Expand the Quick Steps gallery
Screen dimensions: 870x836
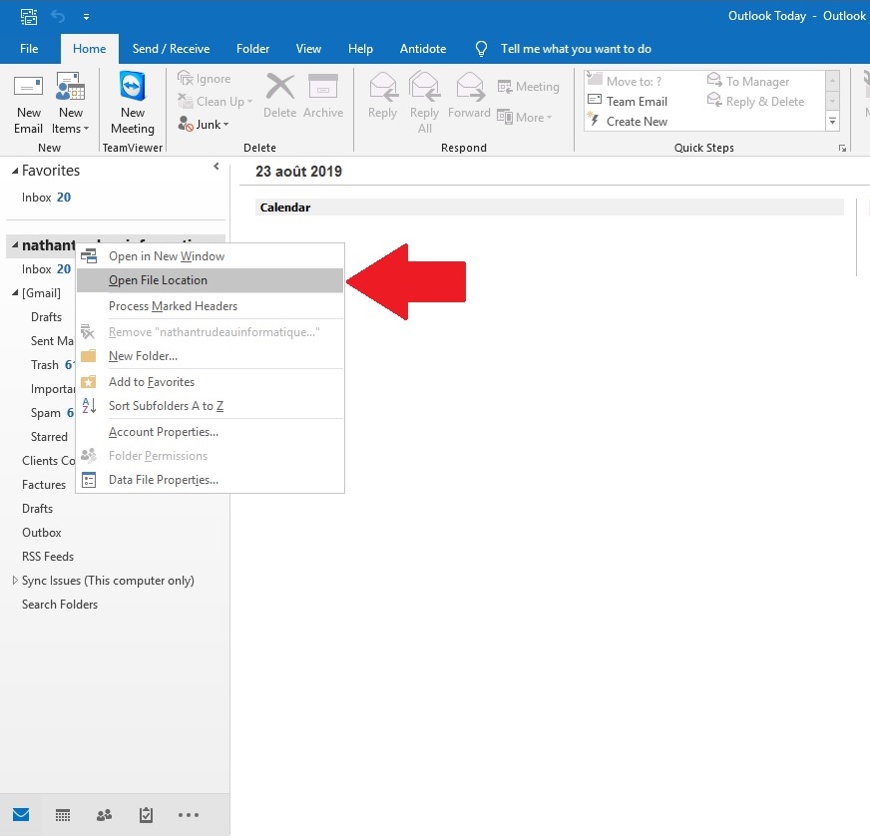coord(832,121)
